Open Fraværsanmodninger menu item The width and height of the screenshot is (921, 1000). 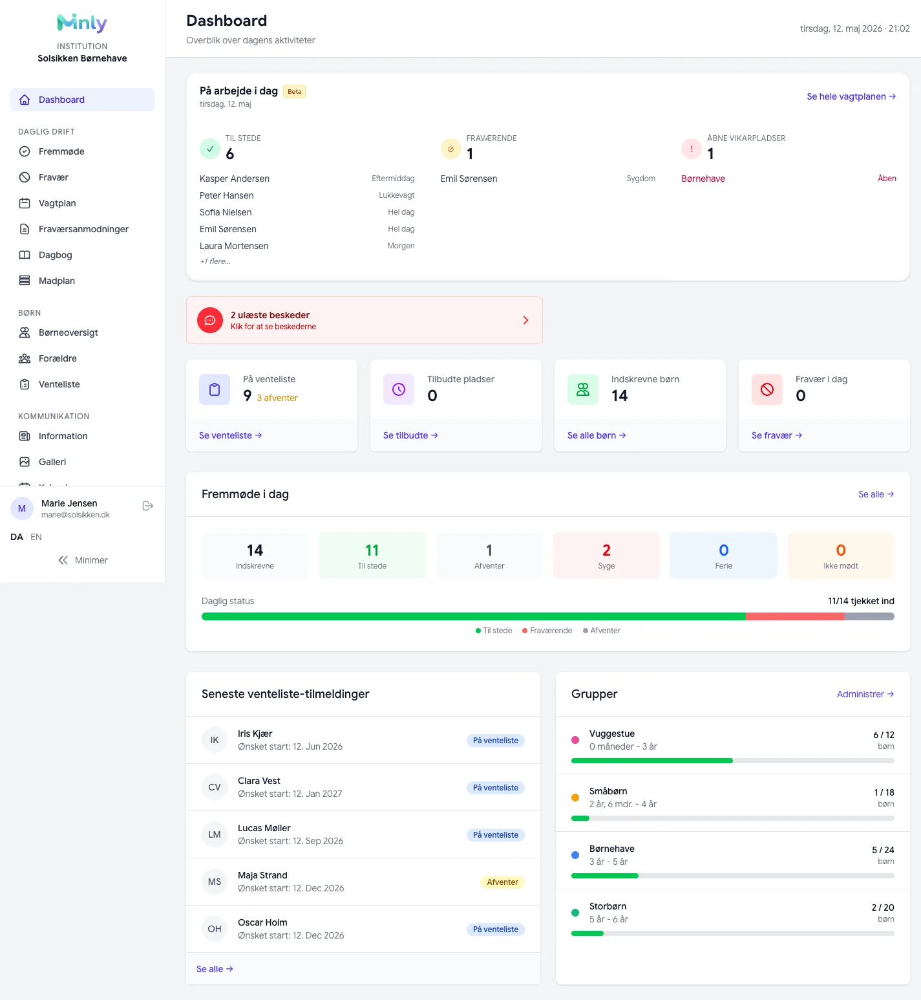coord(82,229)
